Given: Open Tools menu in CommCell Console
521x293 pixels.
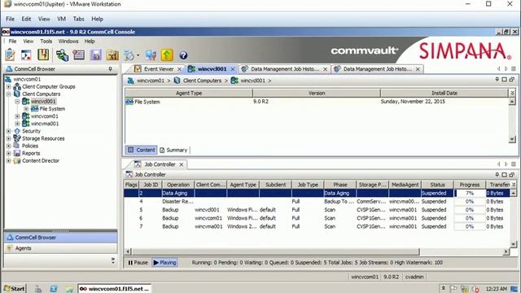Looking at the screenshot, I should (x=46, y=42).
